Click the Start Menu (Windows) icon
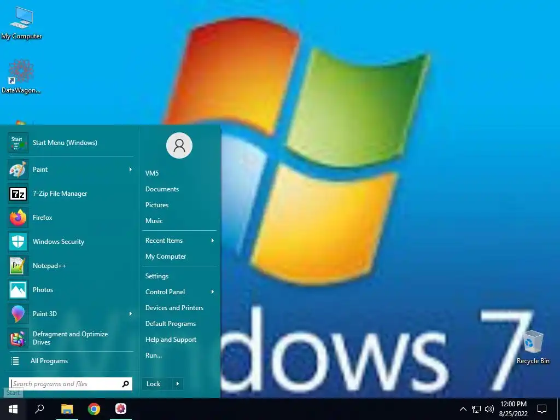The height and width of the screenshot is (420, 560). coord(18,143)
